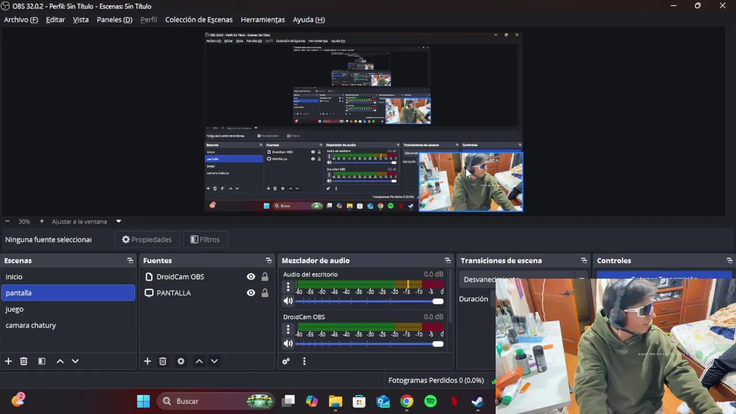The width and height of the screenshot is (736, 414).
Task: Open Colección de Escenas menu
Action: 199,20
